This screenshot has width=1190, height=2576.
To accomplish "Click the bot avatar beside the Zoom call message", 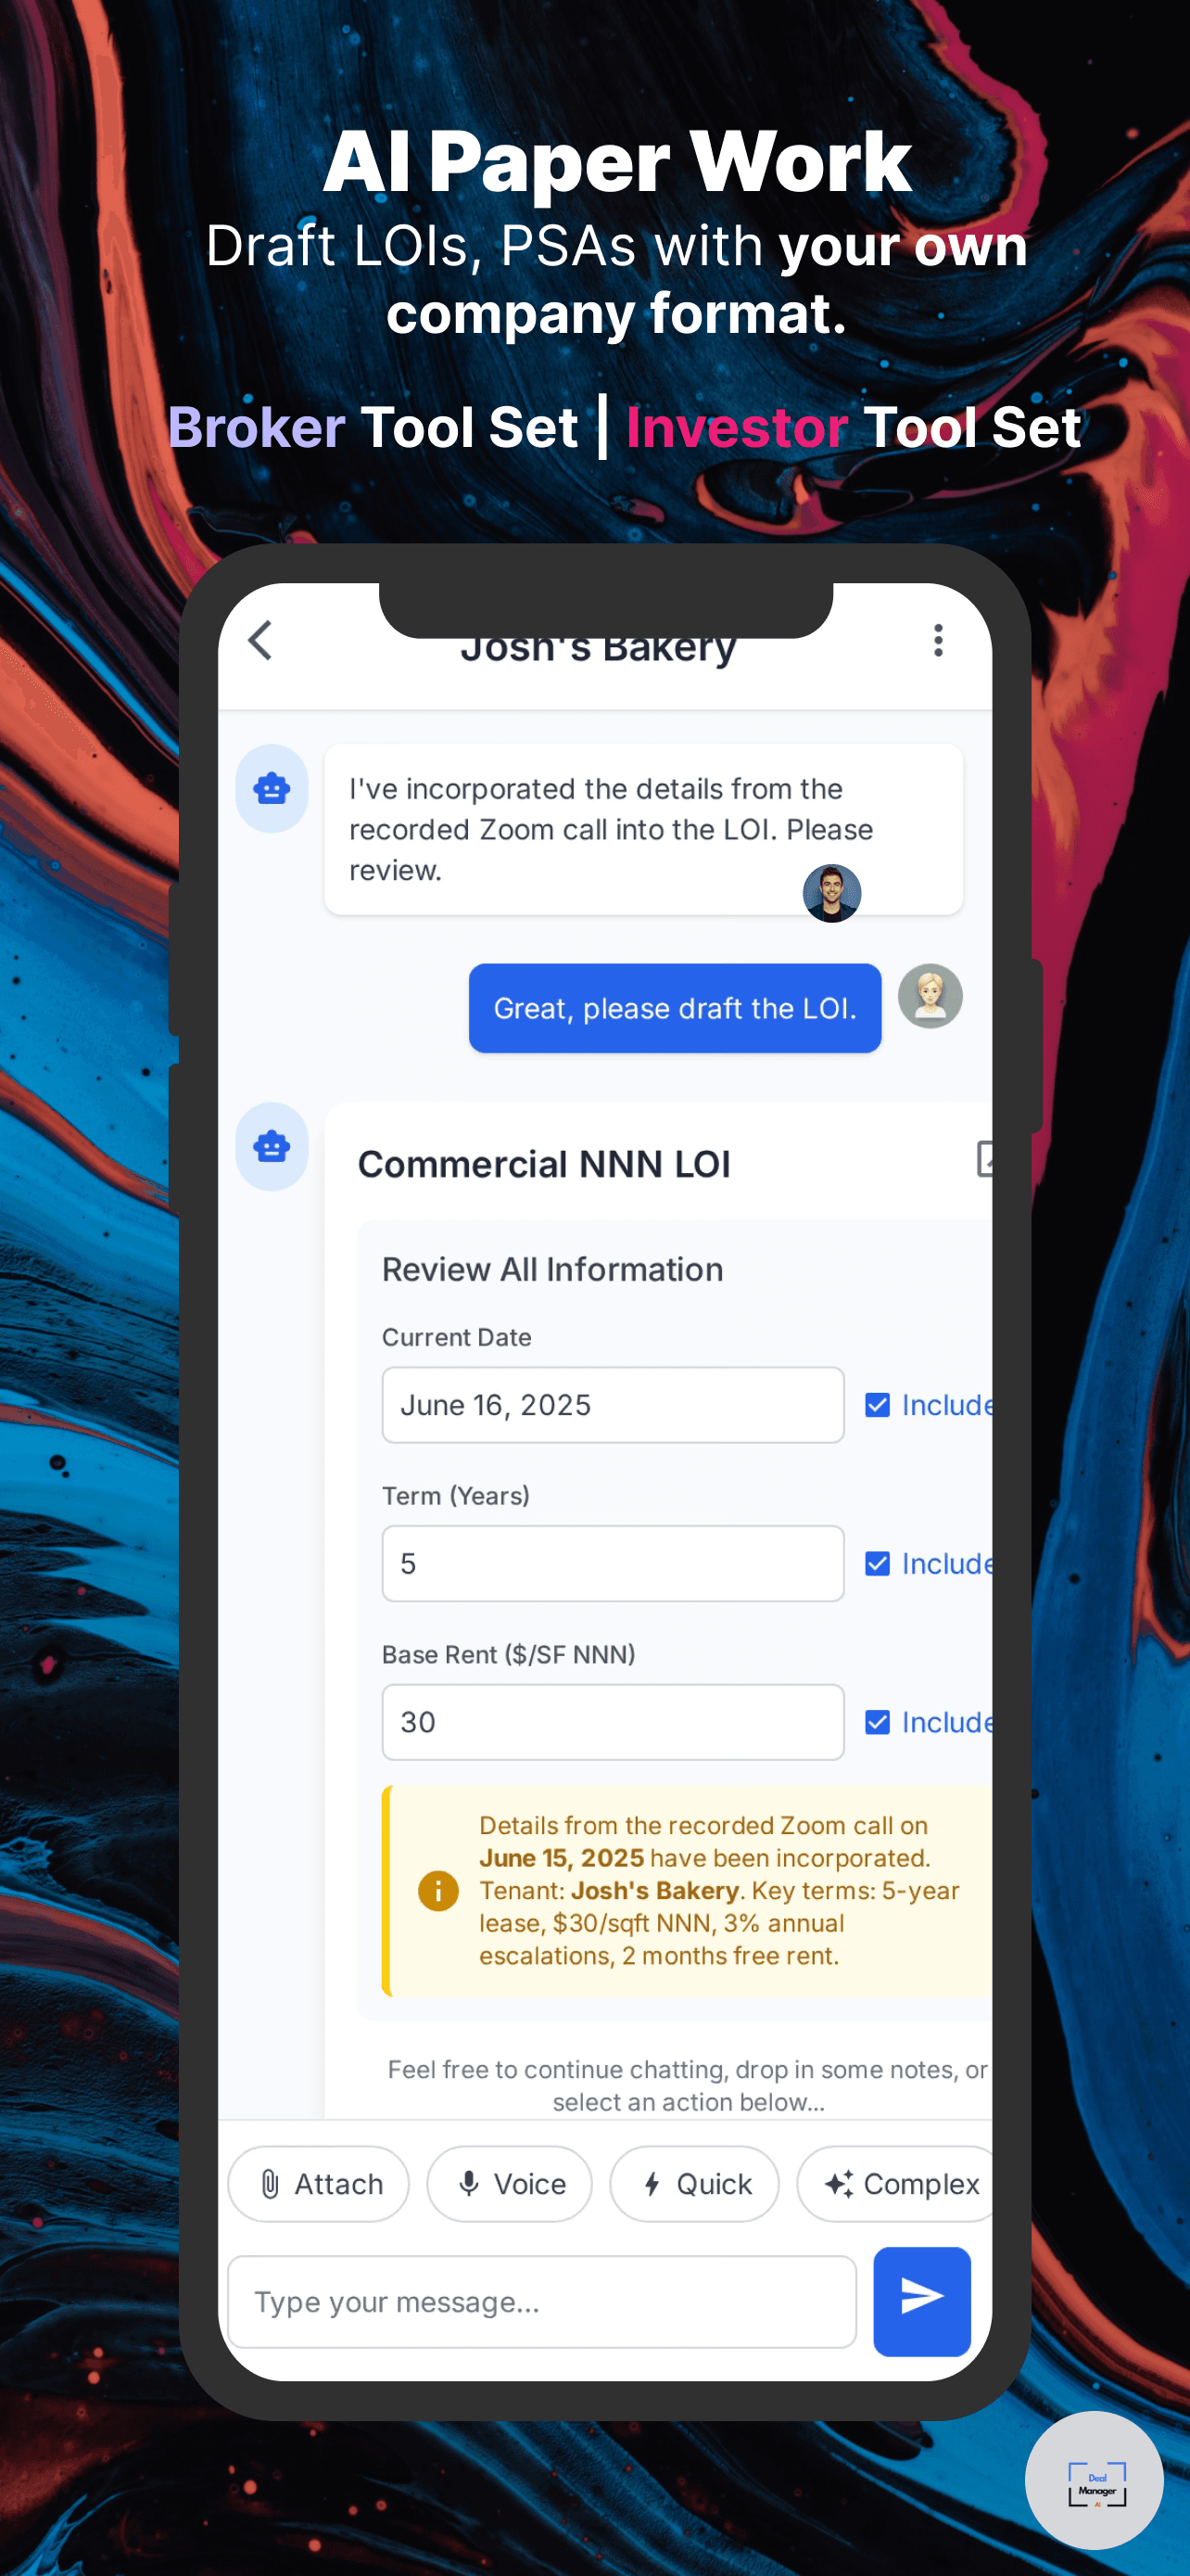I will pos(272,788).
